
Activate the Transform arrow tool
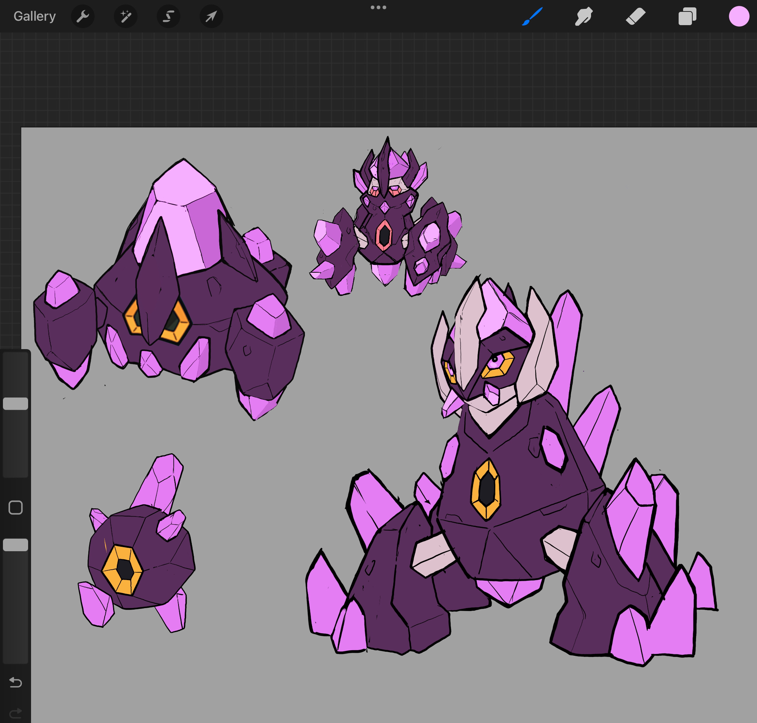(x=211, y=17)
